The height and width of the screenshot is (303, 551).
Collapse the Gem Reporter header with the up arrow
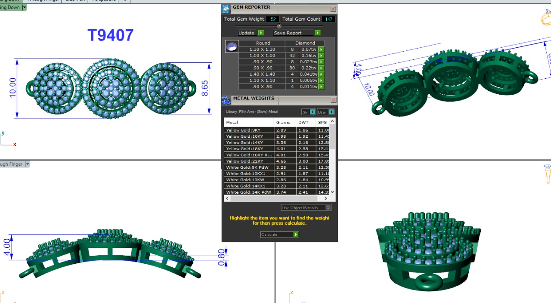click(279, 26)
